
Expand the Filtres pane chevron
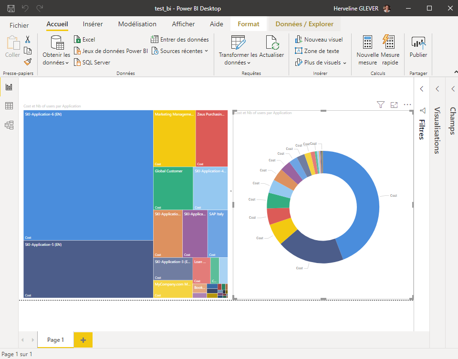pyautogui.click(x=422, y=89)
